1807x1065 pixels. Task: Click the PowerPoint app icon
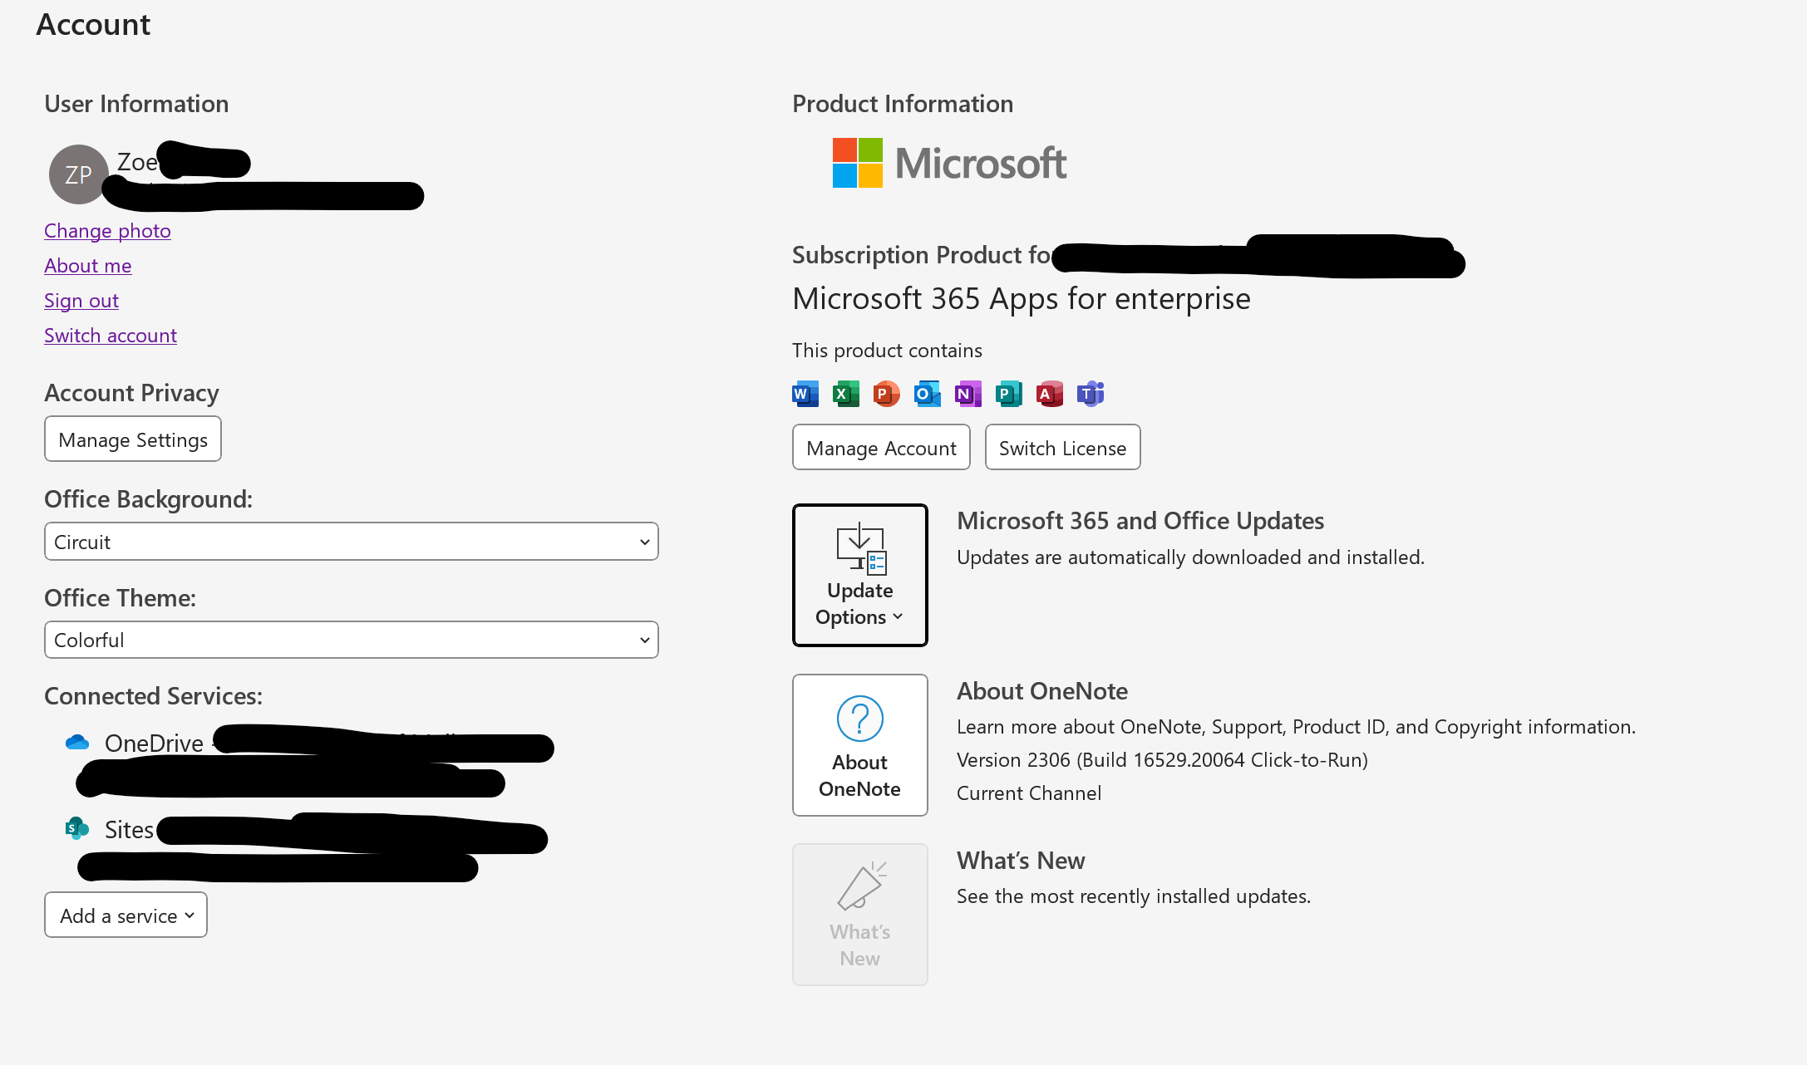click(x=886, y=394)
